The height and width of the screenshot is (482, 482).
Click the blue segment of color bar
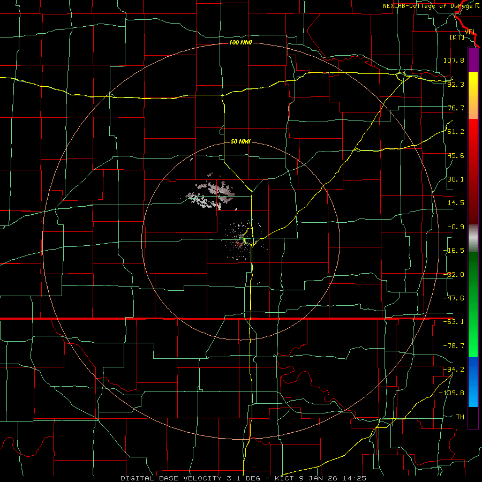click(473, 382)
